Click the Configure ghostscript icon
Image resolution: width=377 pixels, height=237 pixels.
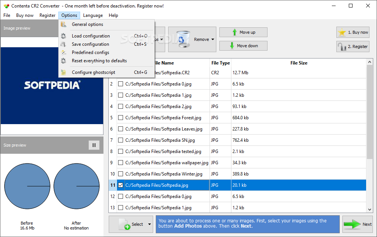pyautogui.click(x=64, y=72)
